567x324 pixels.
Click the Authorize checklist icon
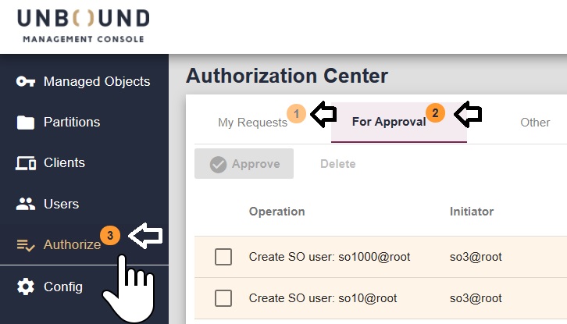26,245
